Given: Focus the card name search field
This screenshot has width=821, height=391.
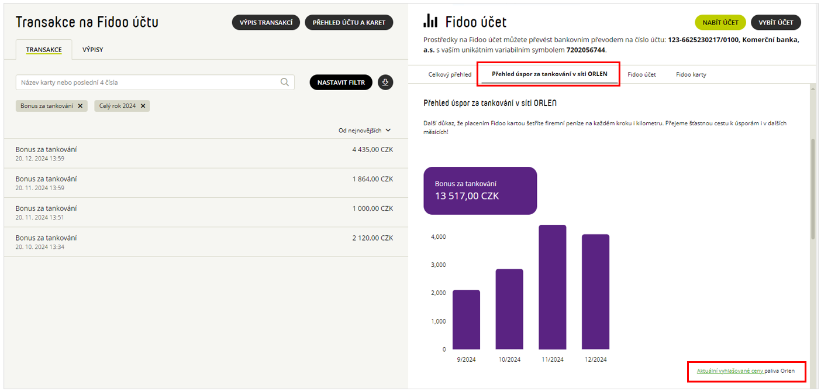Looking at the screenshot, I should [x=155, y=83].
